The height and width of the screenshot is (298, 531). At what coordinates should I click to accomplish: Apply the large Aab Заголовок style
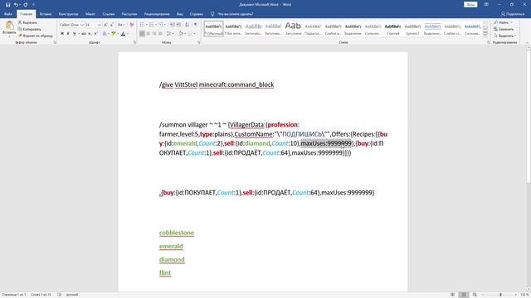click(293, 29)
